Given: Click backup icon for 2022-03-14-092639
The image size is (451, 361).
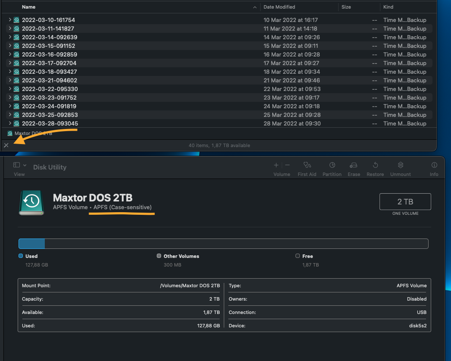Looking at the screenshot, I should [x=16, y=37].
